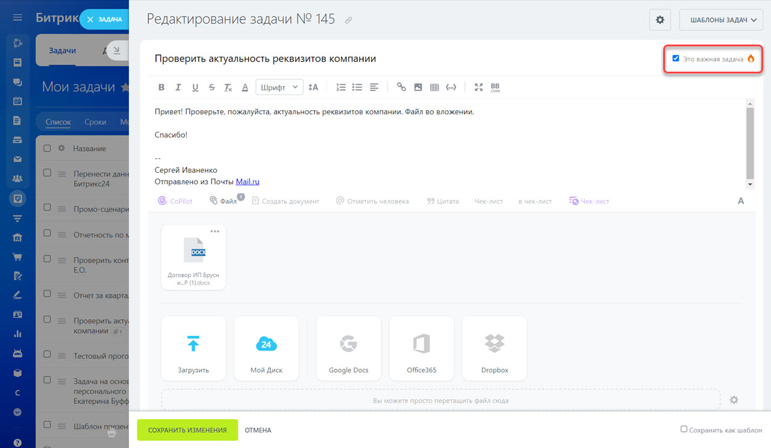Uncheck 'Это важная задача' checkbox

[x=676, y=58]
